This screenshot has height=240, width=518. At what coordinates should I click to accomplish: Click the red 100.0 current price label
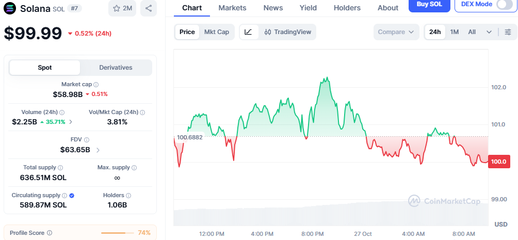(498, 162)
